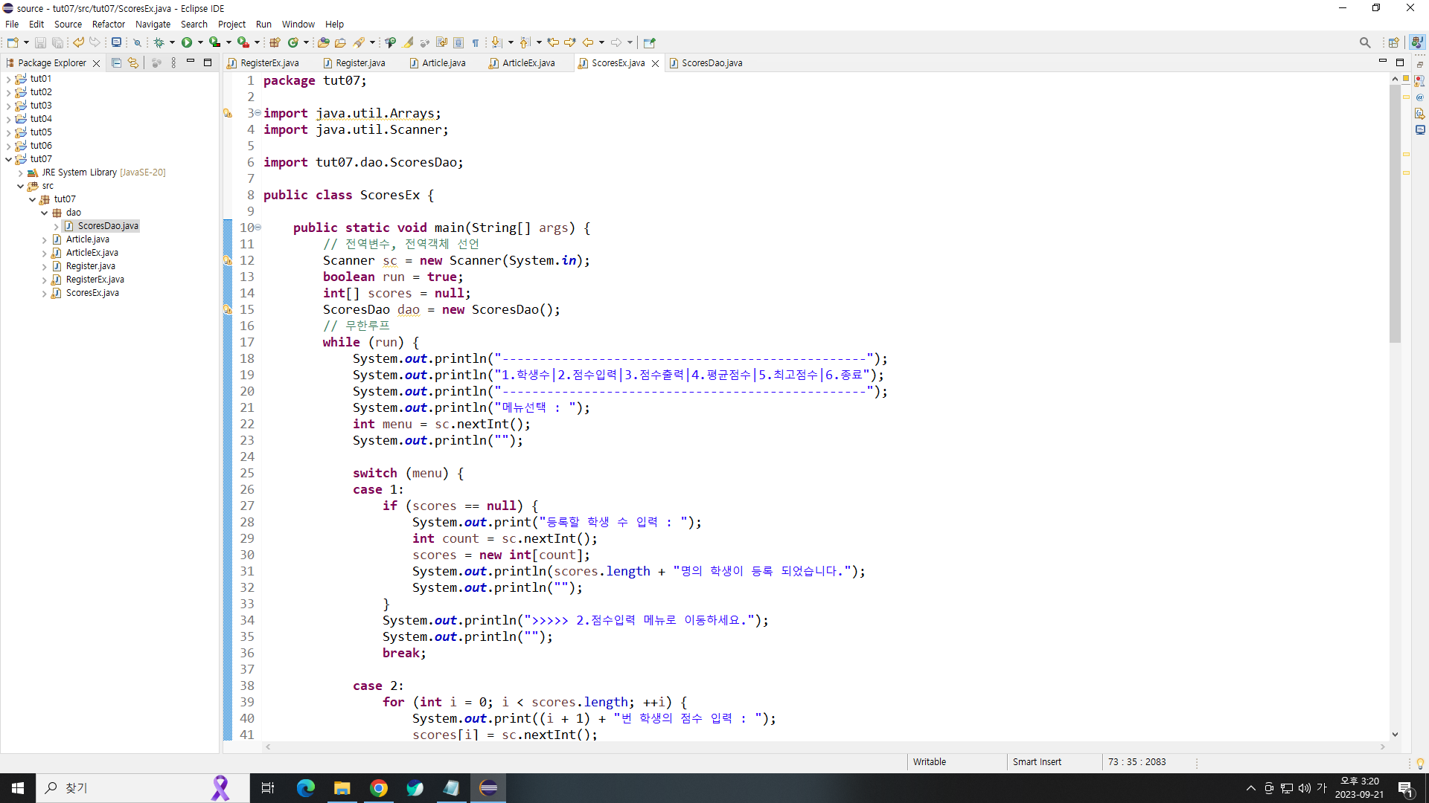The image size is (1429, 803).
Task: Select Article.java in Package Explorer
Action: pos(87,239)
